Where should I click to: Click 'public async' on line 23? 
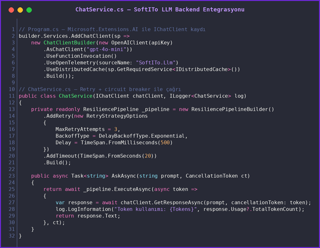click(49, 176)
